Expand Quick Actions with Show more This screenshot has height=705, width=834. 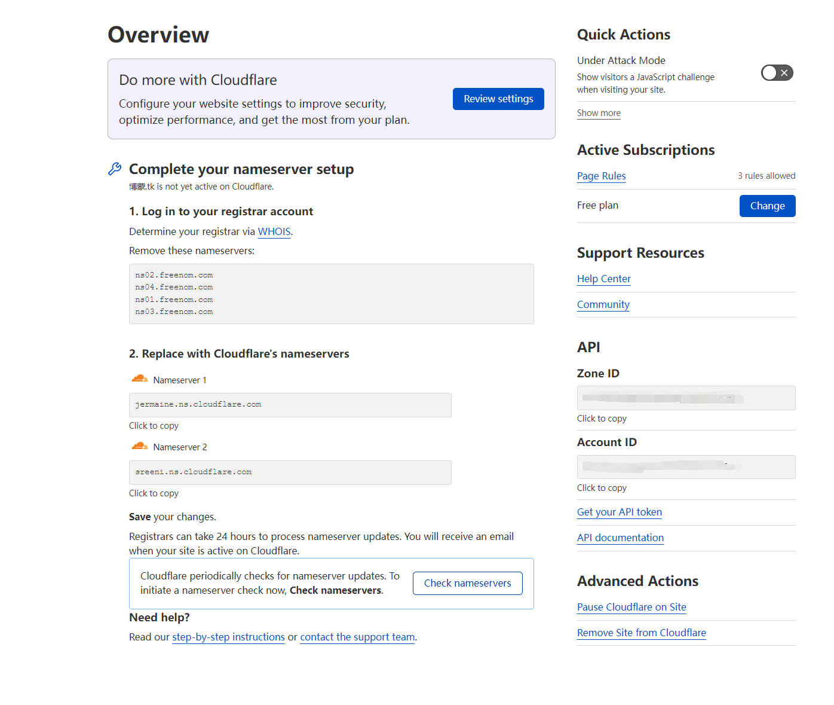tap(599, 113)
